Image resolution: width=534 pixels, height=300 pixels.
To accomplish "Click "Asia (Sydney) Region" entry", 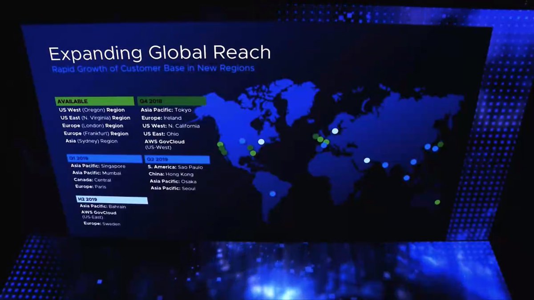I will pyautogui.click(x=92, y=141).
